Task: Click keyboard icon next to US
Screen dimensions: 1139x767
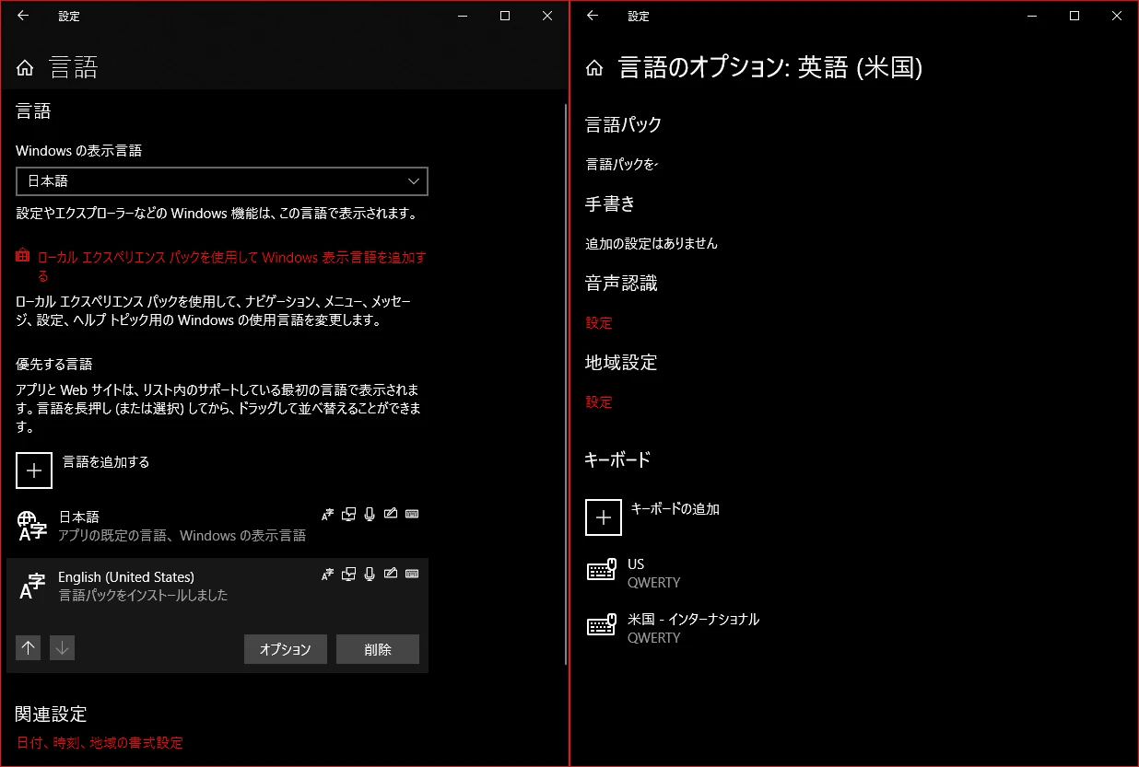Action: point(602,571)
